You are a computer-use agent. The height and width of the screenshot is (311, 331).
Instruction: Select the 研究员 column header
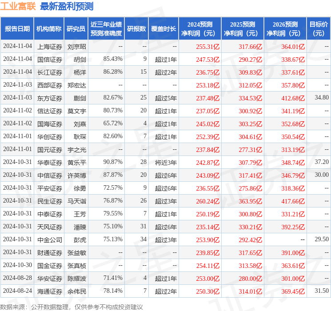pyautogui.click(x=76, y=29)
